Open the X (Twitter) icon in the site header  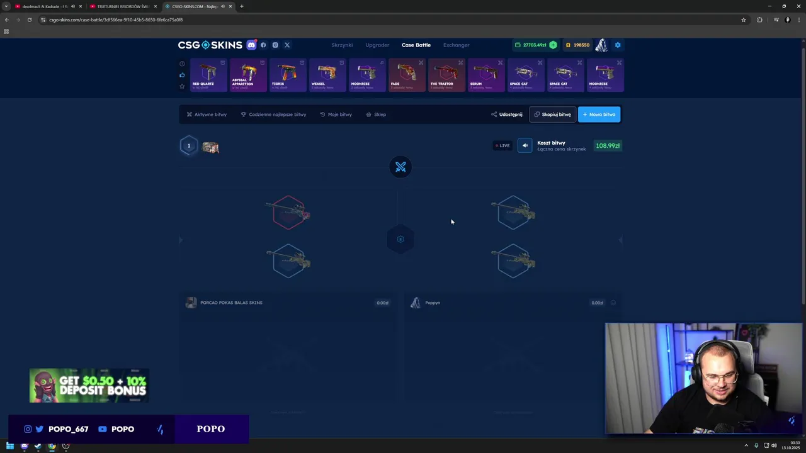287,45
